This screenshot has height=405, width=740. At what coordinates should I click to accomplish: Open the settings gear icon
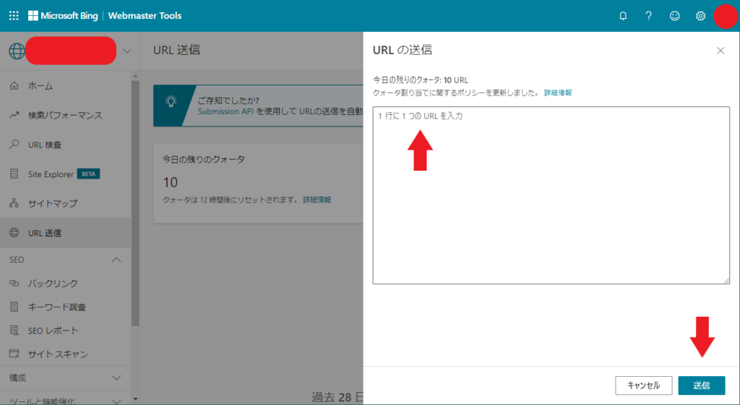click(x=700, y=16)
